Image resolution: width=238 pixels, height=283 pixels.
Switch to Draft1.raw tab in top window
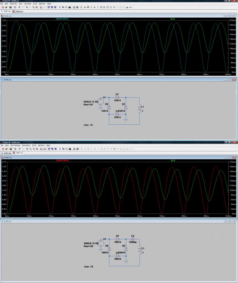[18, 11]
